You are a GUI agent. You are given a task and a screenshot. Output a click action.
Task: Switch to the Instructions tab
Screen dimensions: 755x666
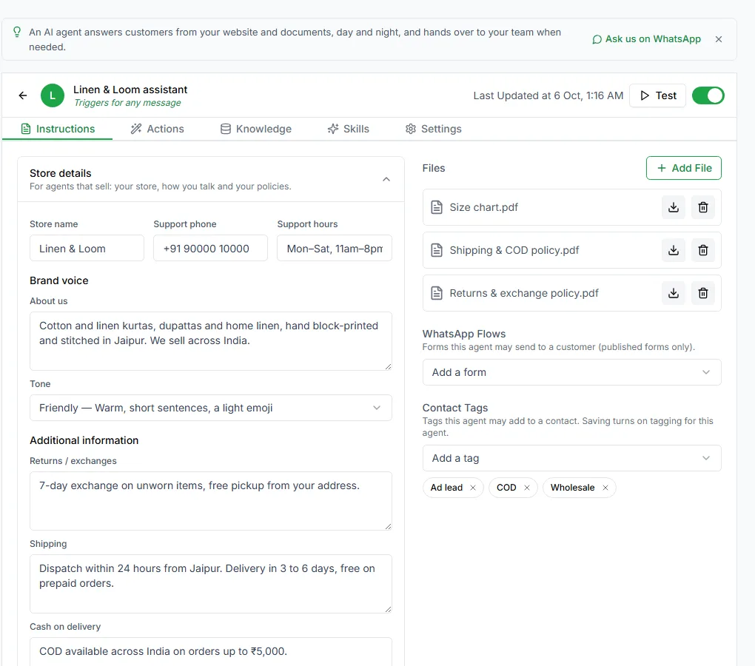click(58, 129)
